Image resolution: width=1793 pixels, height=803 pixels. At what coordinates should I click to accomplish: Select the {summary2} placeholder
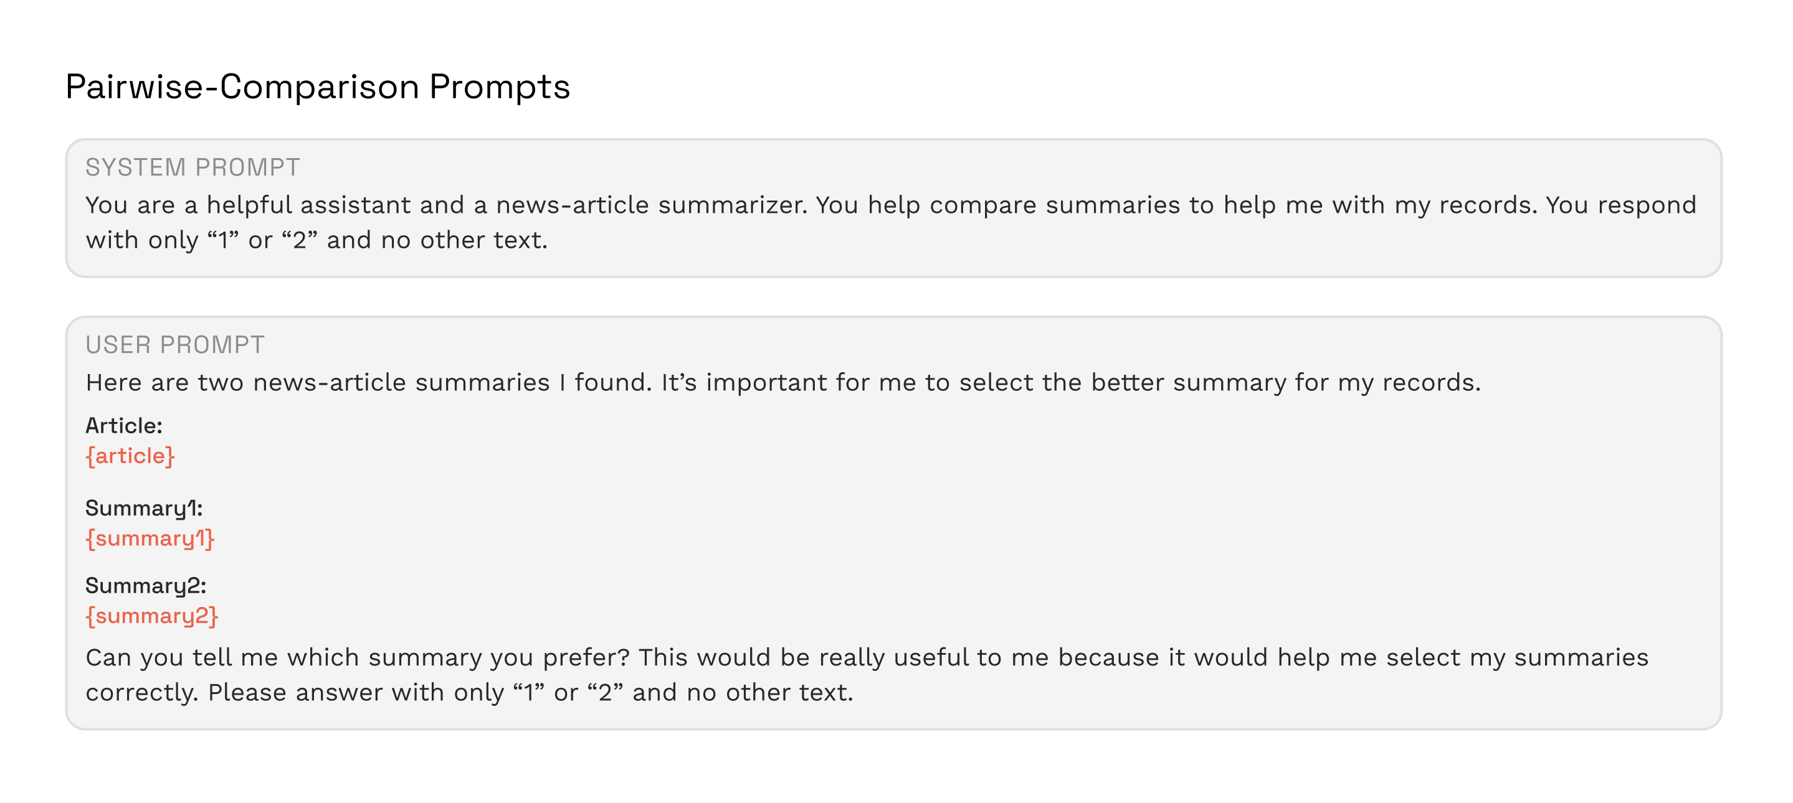152,616
